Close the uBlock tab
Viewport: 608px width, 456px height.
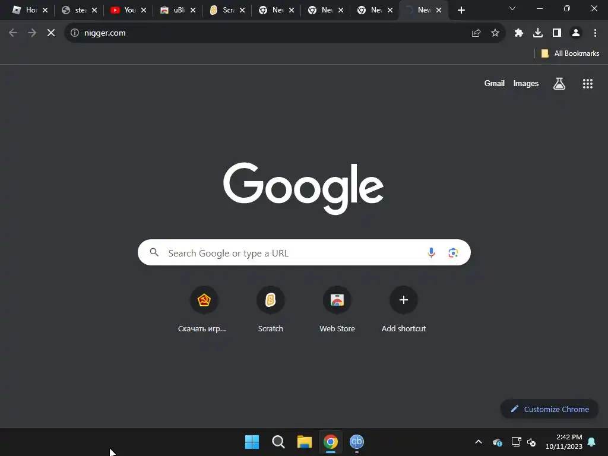[193, 10]
